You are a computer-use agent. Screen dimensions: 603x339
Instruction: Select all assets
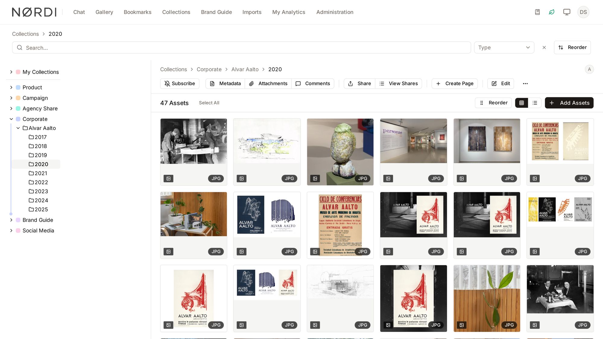(x=209, y=103)
